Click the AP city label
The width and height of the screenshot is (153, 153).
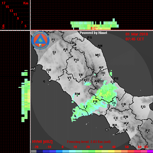point(101,68)
